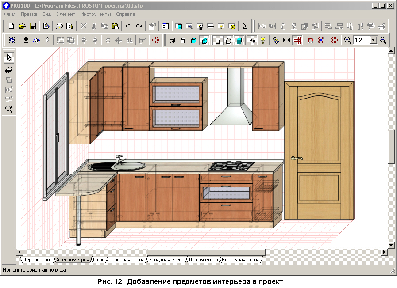Image resolution: width=397 pixels, height=288 pixels.
Task: Select the arrow pointer tool in left toolbar
Action: click(x=9, y=57)
